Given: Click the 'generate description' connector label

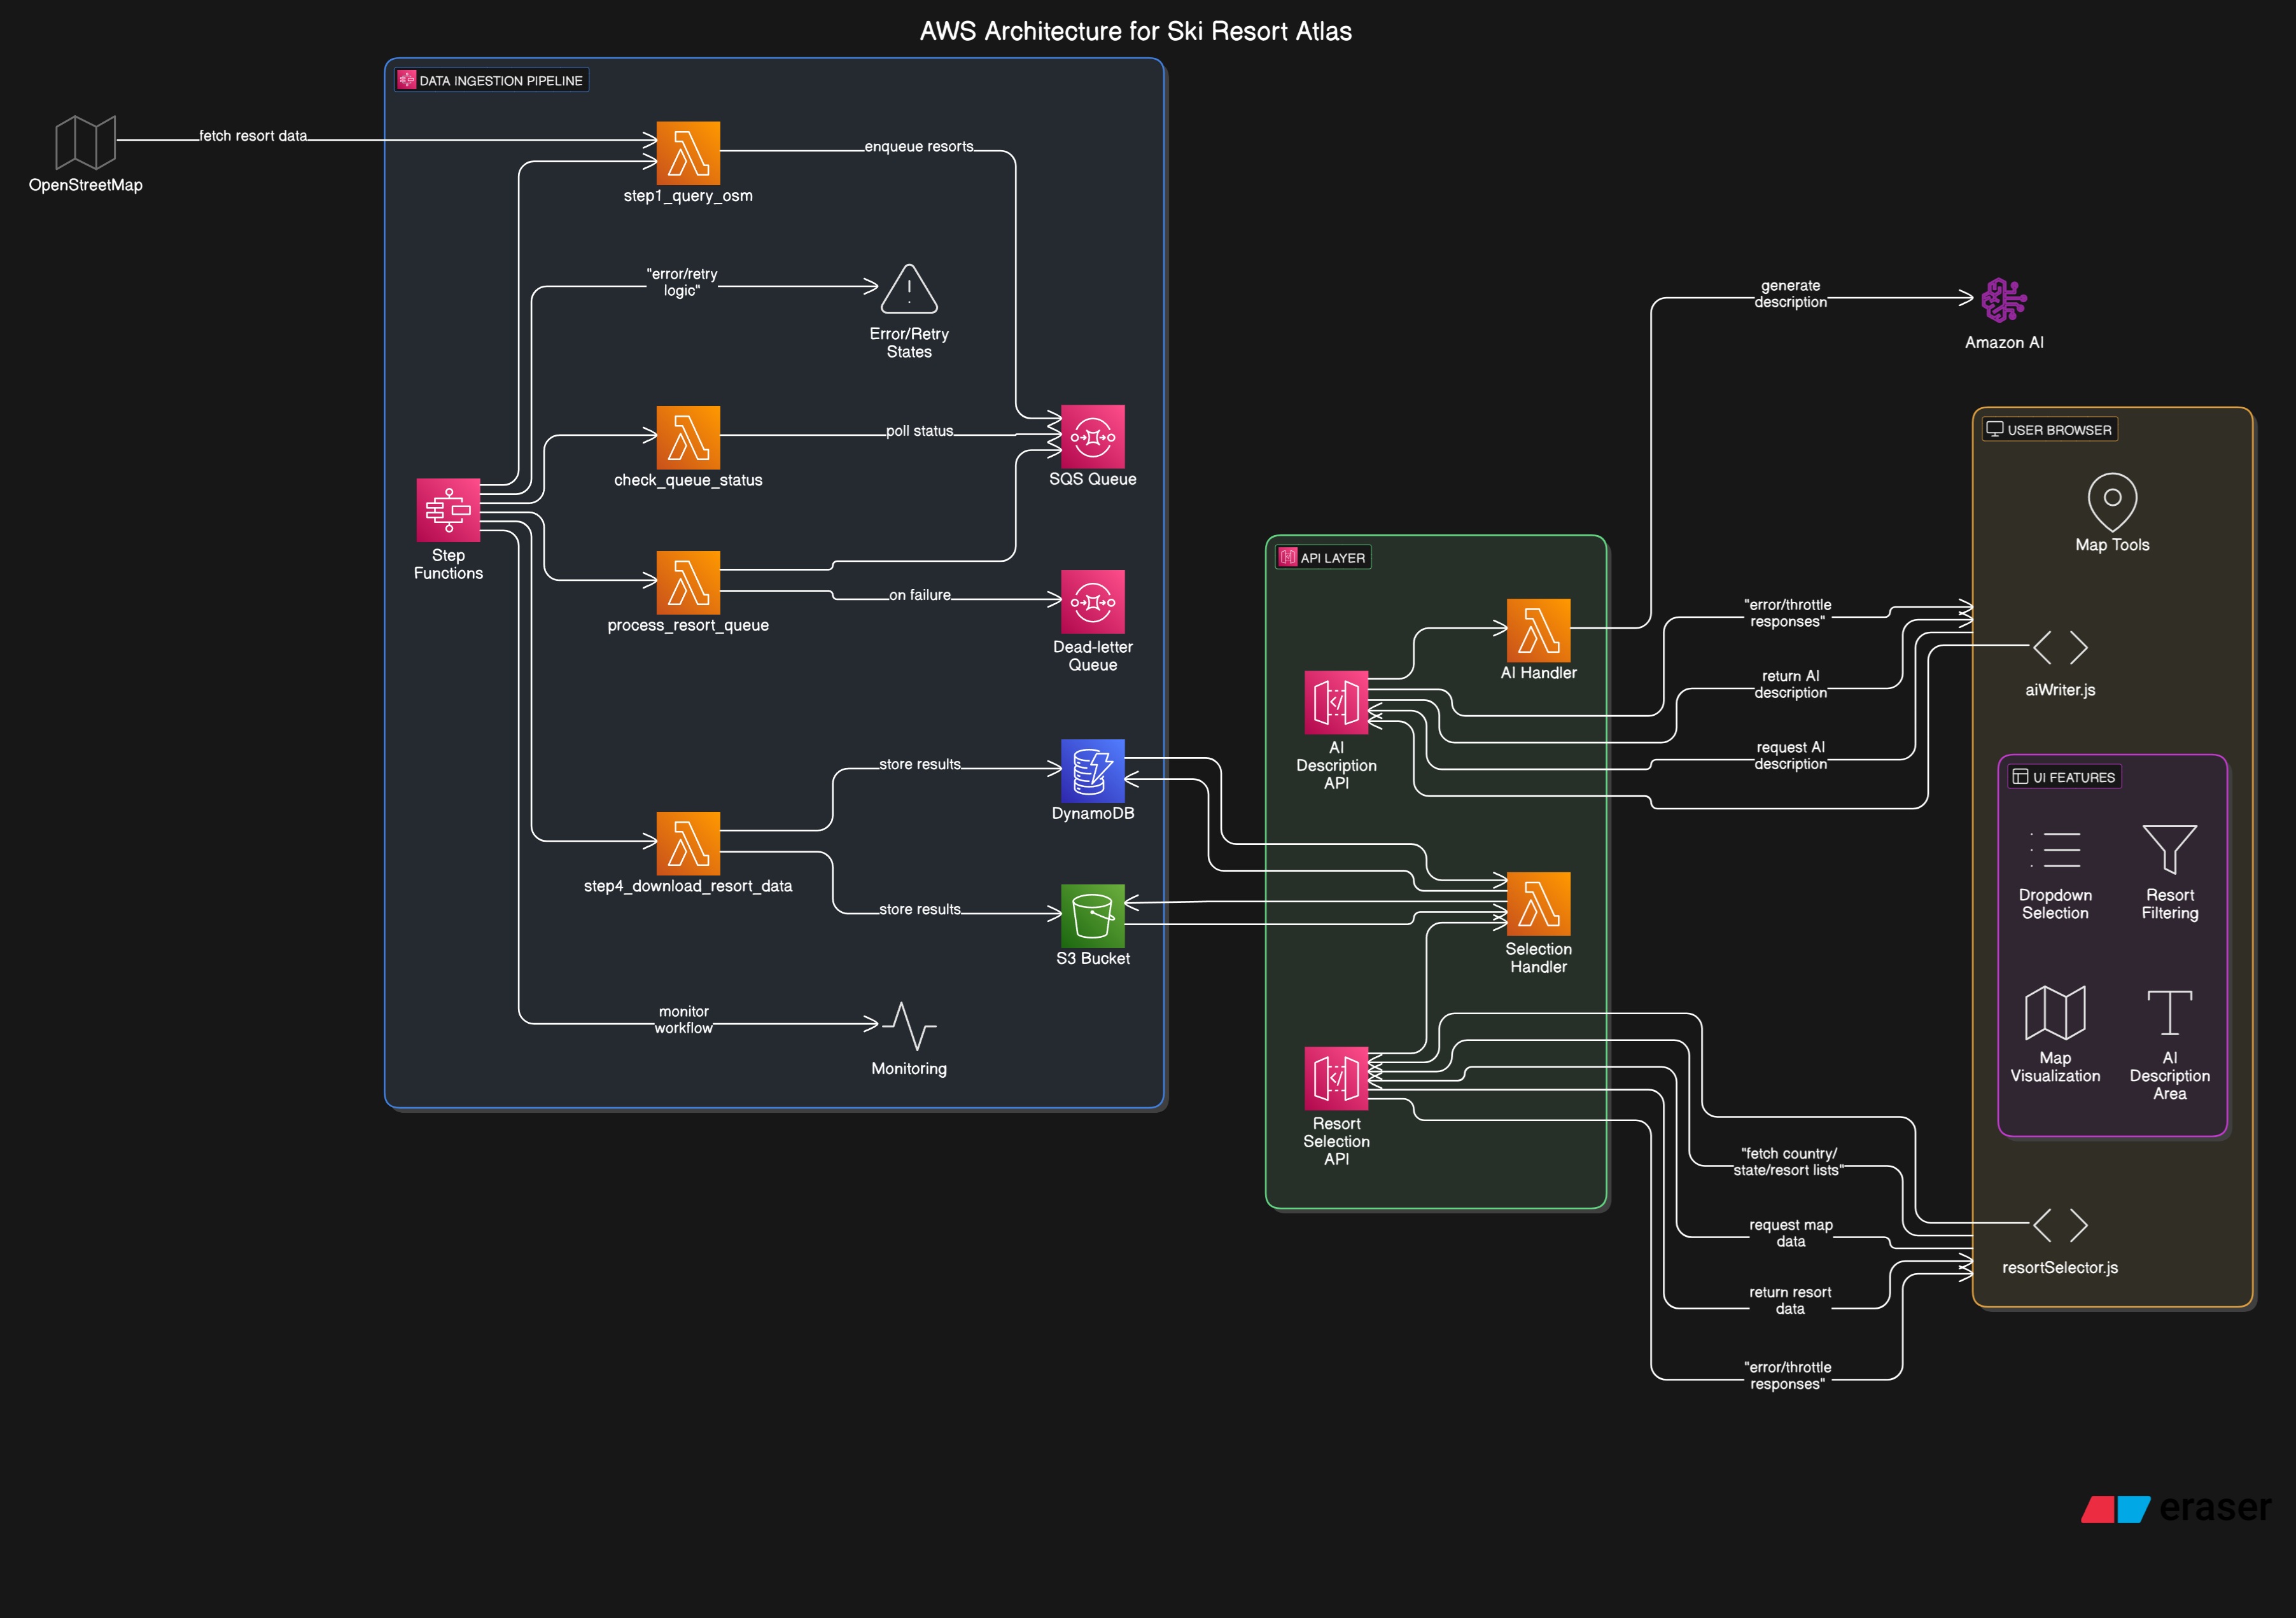Looking at the screenshot, I should click(1790, 293).
